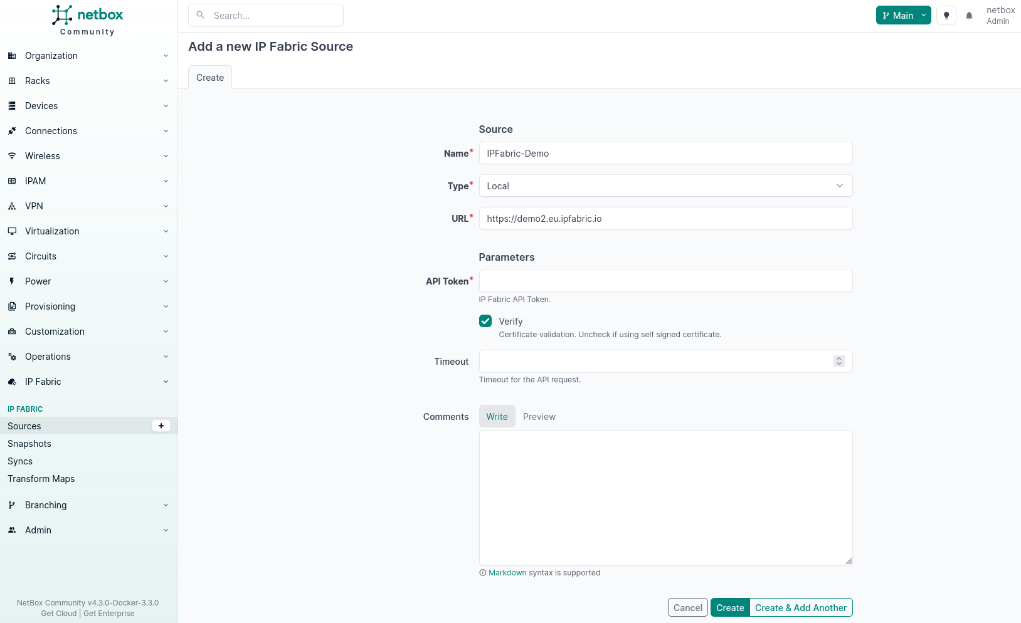Uncheck the Verify certificate checkbox
Image resolution: width=1021 pixels, height=623 pixels.
click(485, 322)
